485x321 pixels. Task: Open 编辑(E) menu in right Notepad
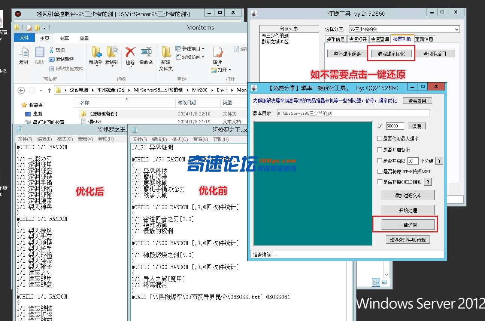tap(159, 139)
